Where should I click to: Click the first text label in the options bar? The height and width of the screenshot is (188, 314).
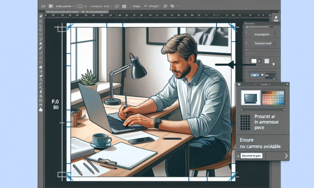63,6
